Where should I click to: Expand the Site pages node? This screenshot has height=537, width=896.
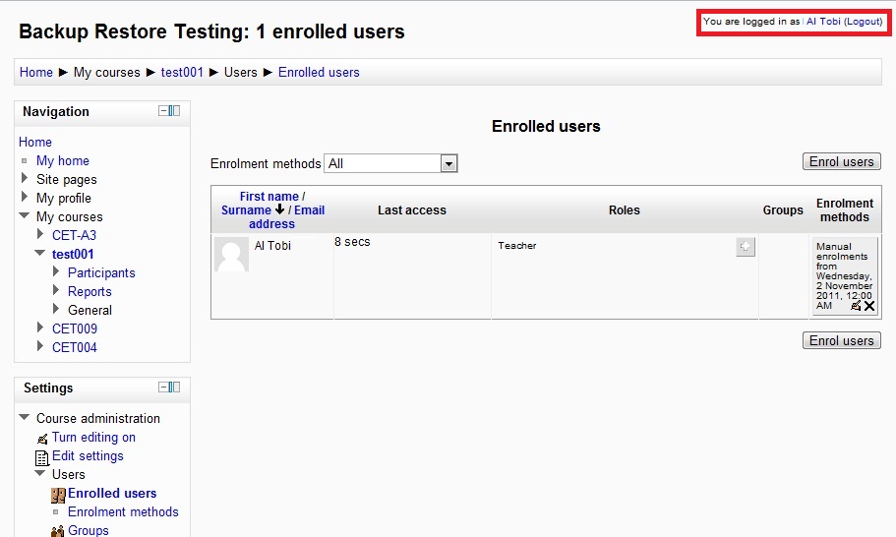[24, 178]
